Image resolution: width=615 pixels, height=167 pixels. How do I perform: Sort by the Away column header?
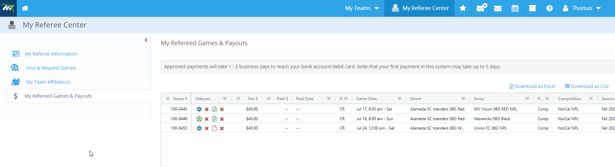[x=479, y=99]
